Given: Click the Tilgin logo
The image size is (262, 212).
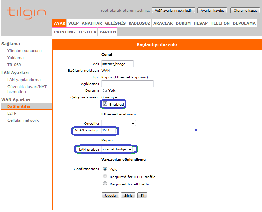Looking at the screenshot, I should tap(26, 13).
